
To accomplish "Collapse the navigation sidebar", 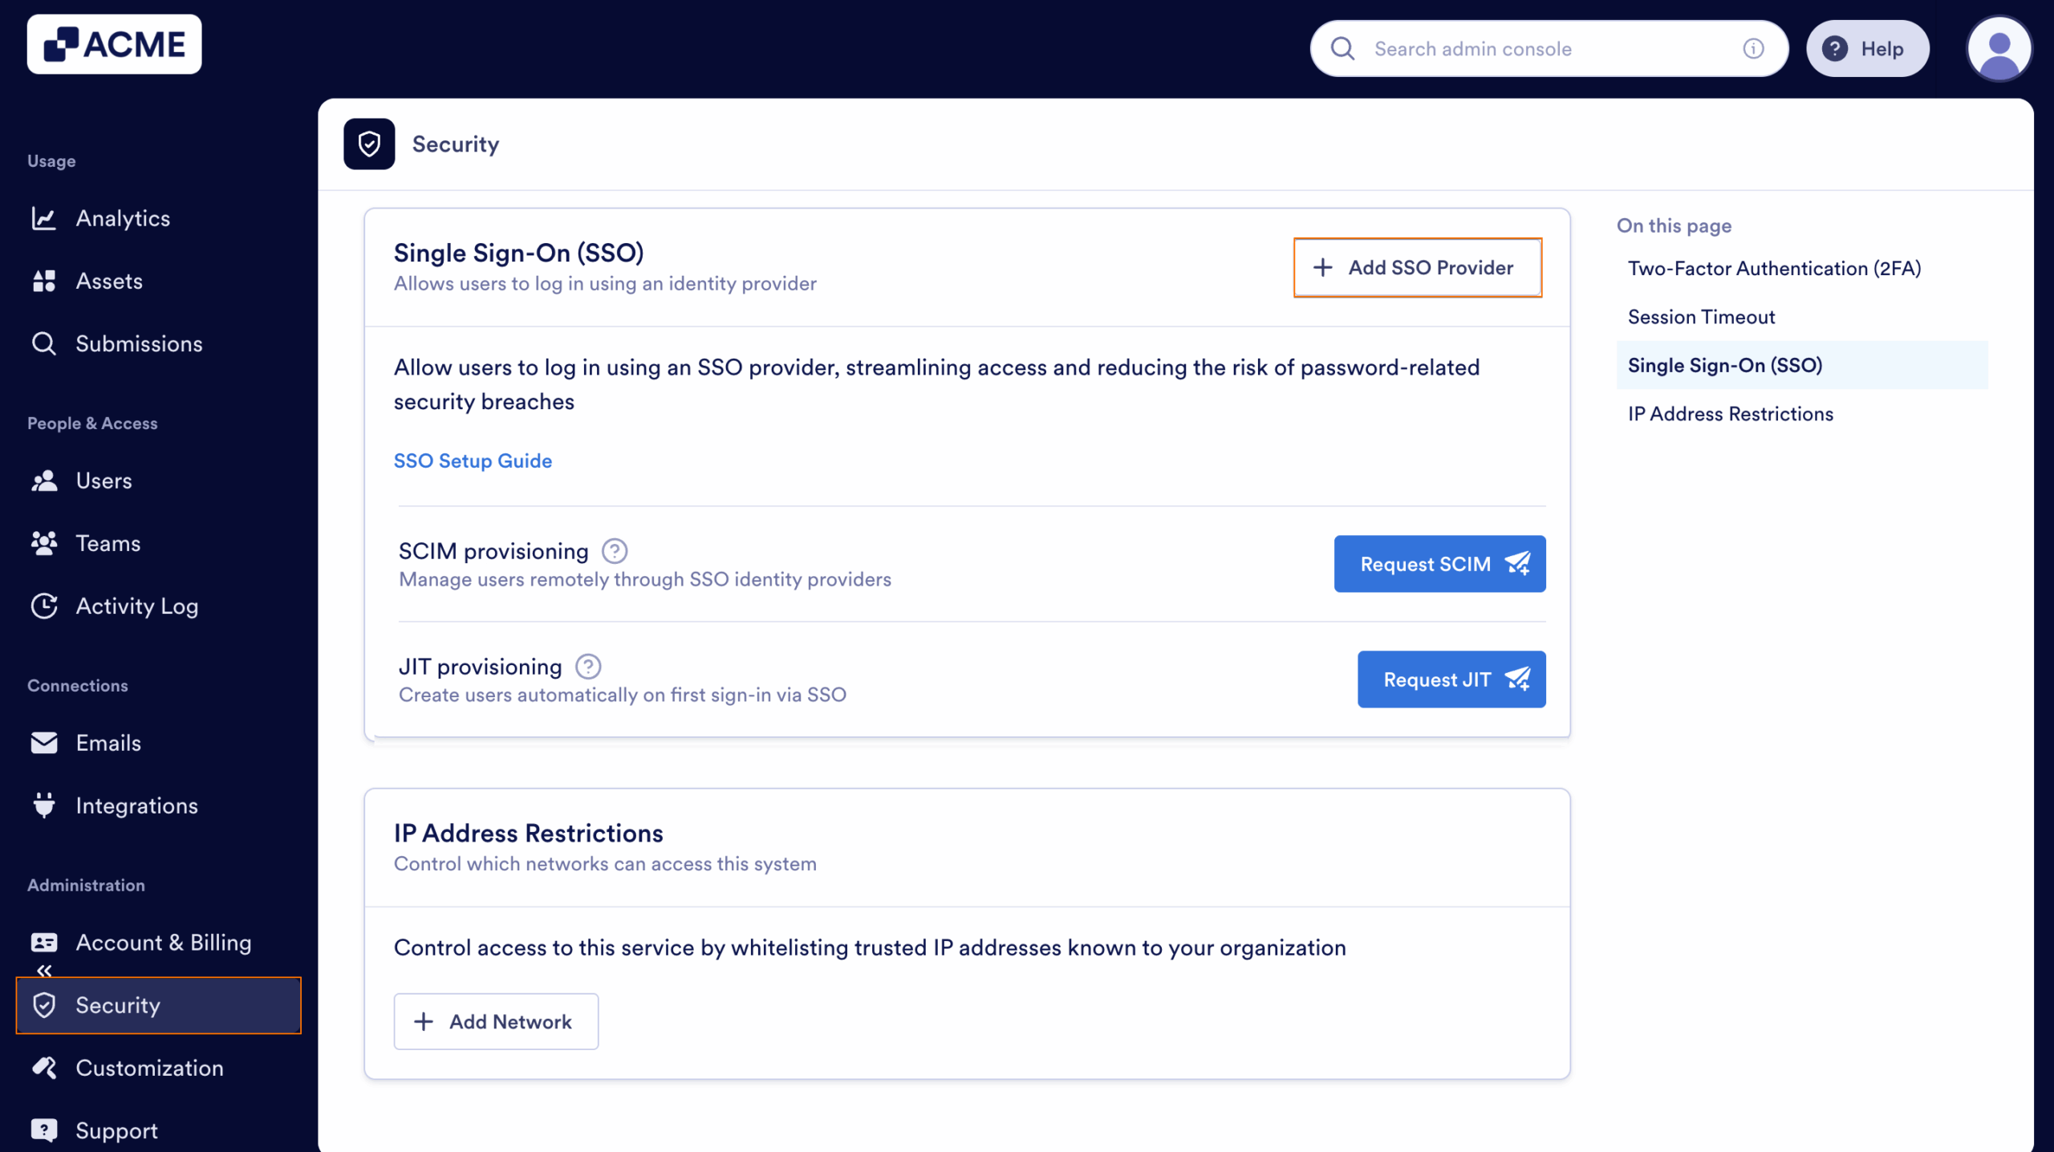I will coord(45,971).
